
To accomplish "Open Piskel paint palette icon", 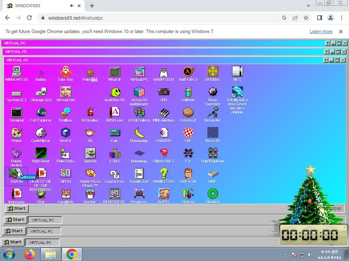I will [16, 135].
